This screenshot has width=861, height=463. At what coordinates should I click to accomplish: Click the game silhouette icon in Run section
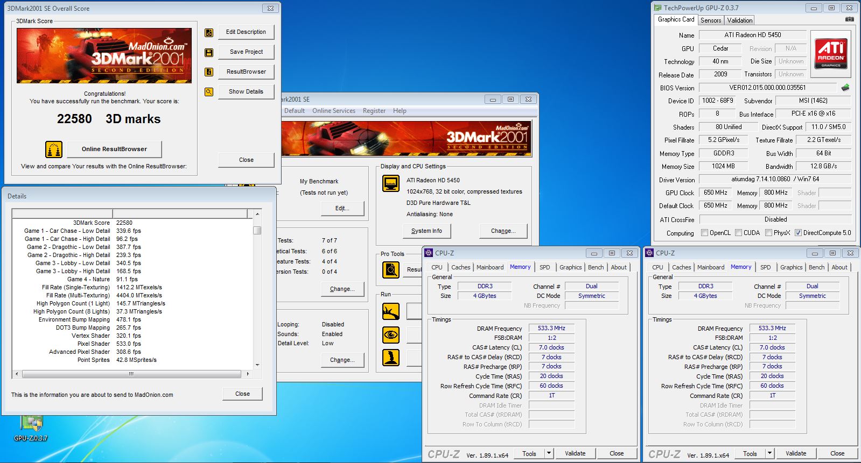coord(390,358)
